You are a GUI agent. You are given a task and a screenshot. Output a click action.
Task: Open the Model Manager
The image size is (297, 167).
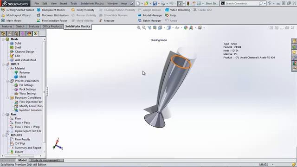point(150,15)
